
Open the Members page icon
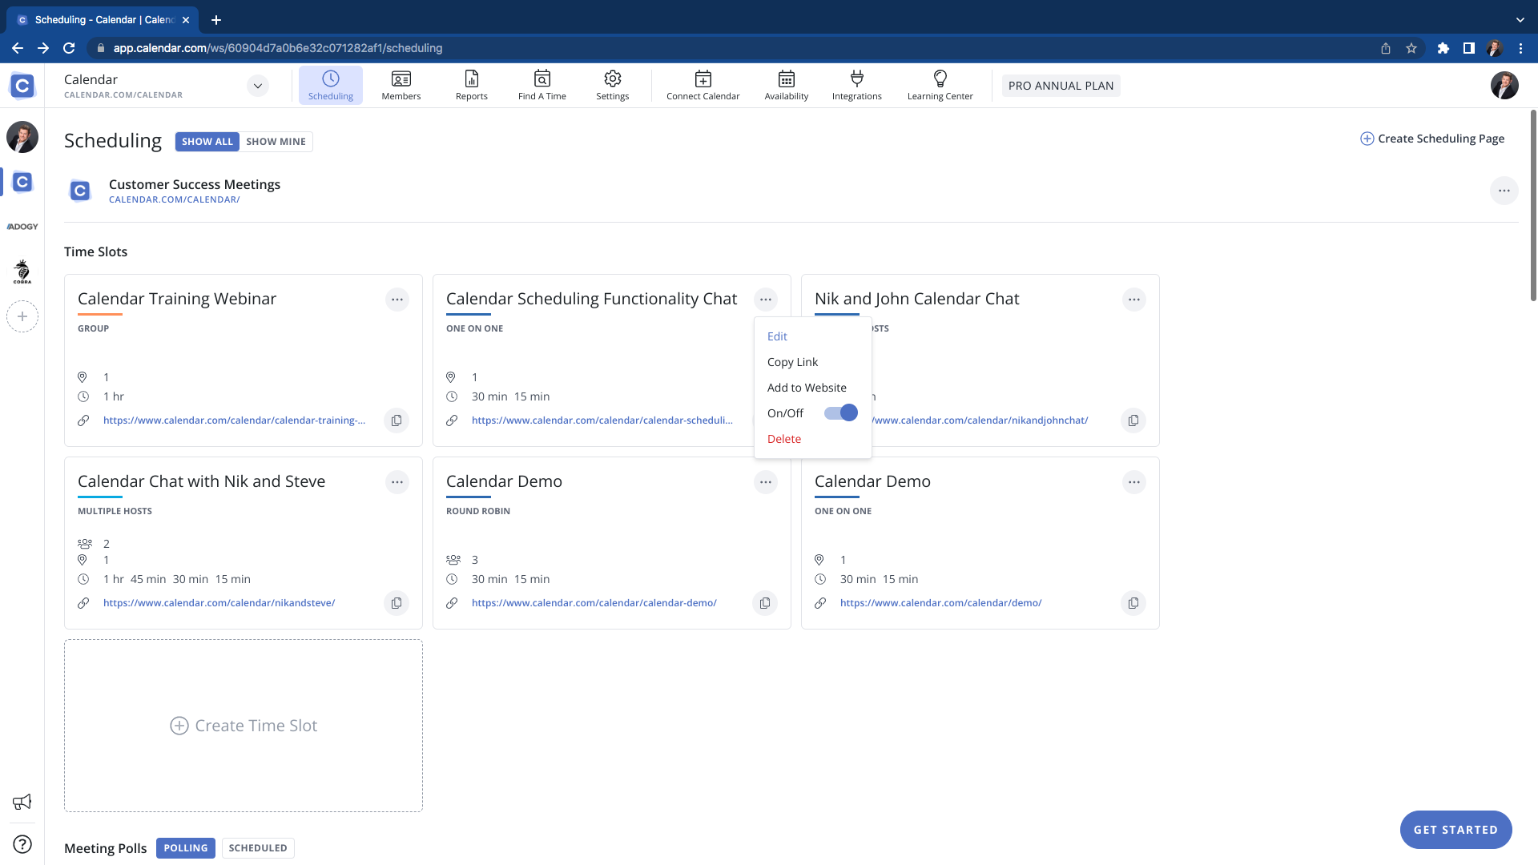(x=401, y=85)
